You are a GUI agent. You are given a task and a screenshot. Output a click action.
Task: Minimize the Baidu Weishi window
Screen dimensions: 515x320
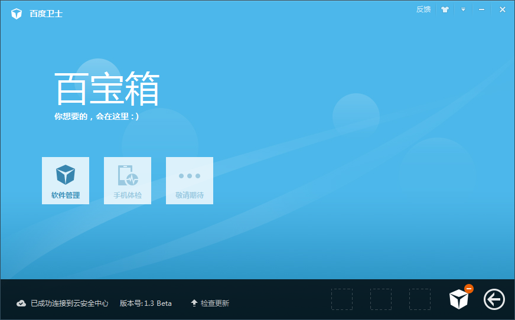[482, 9]
